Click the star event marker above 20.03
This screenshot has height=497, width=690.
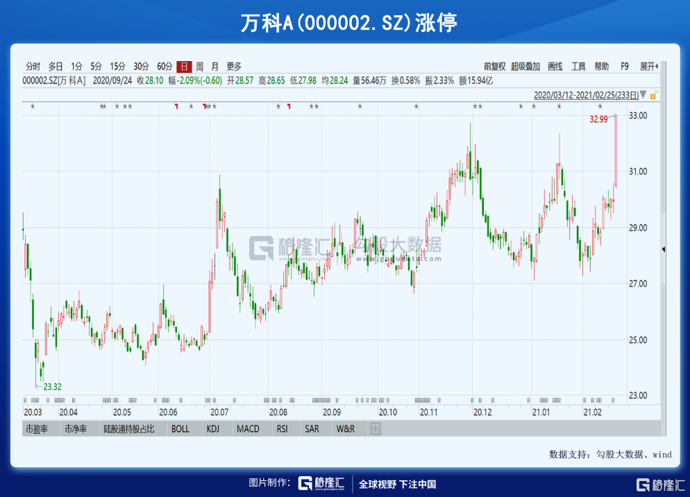(x=33, y=106)
